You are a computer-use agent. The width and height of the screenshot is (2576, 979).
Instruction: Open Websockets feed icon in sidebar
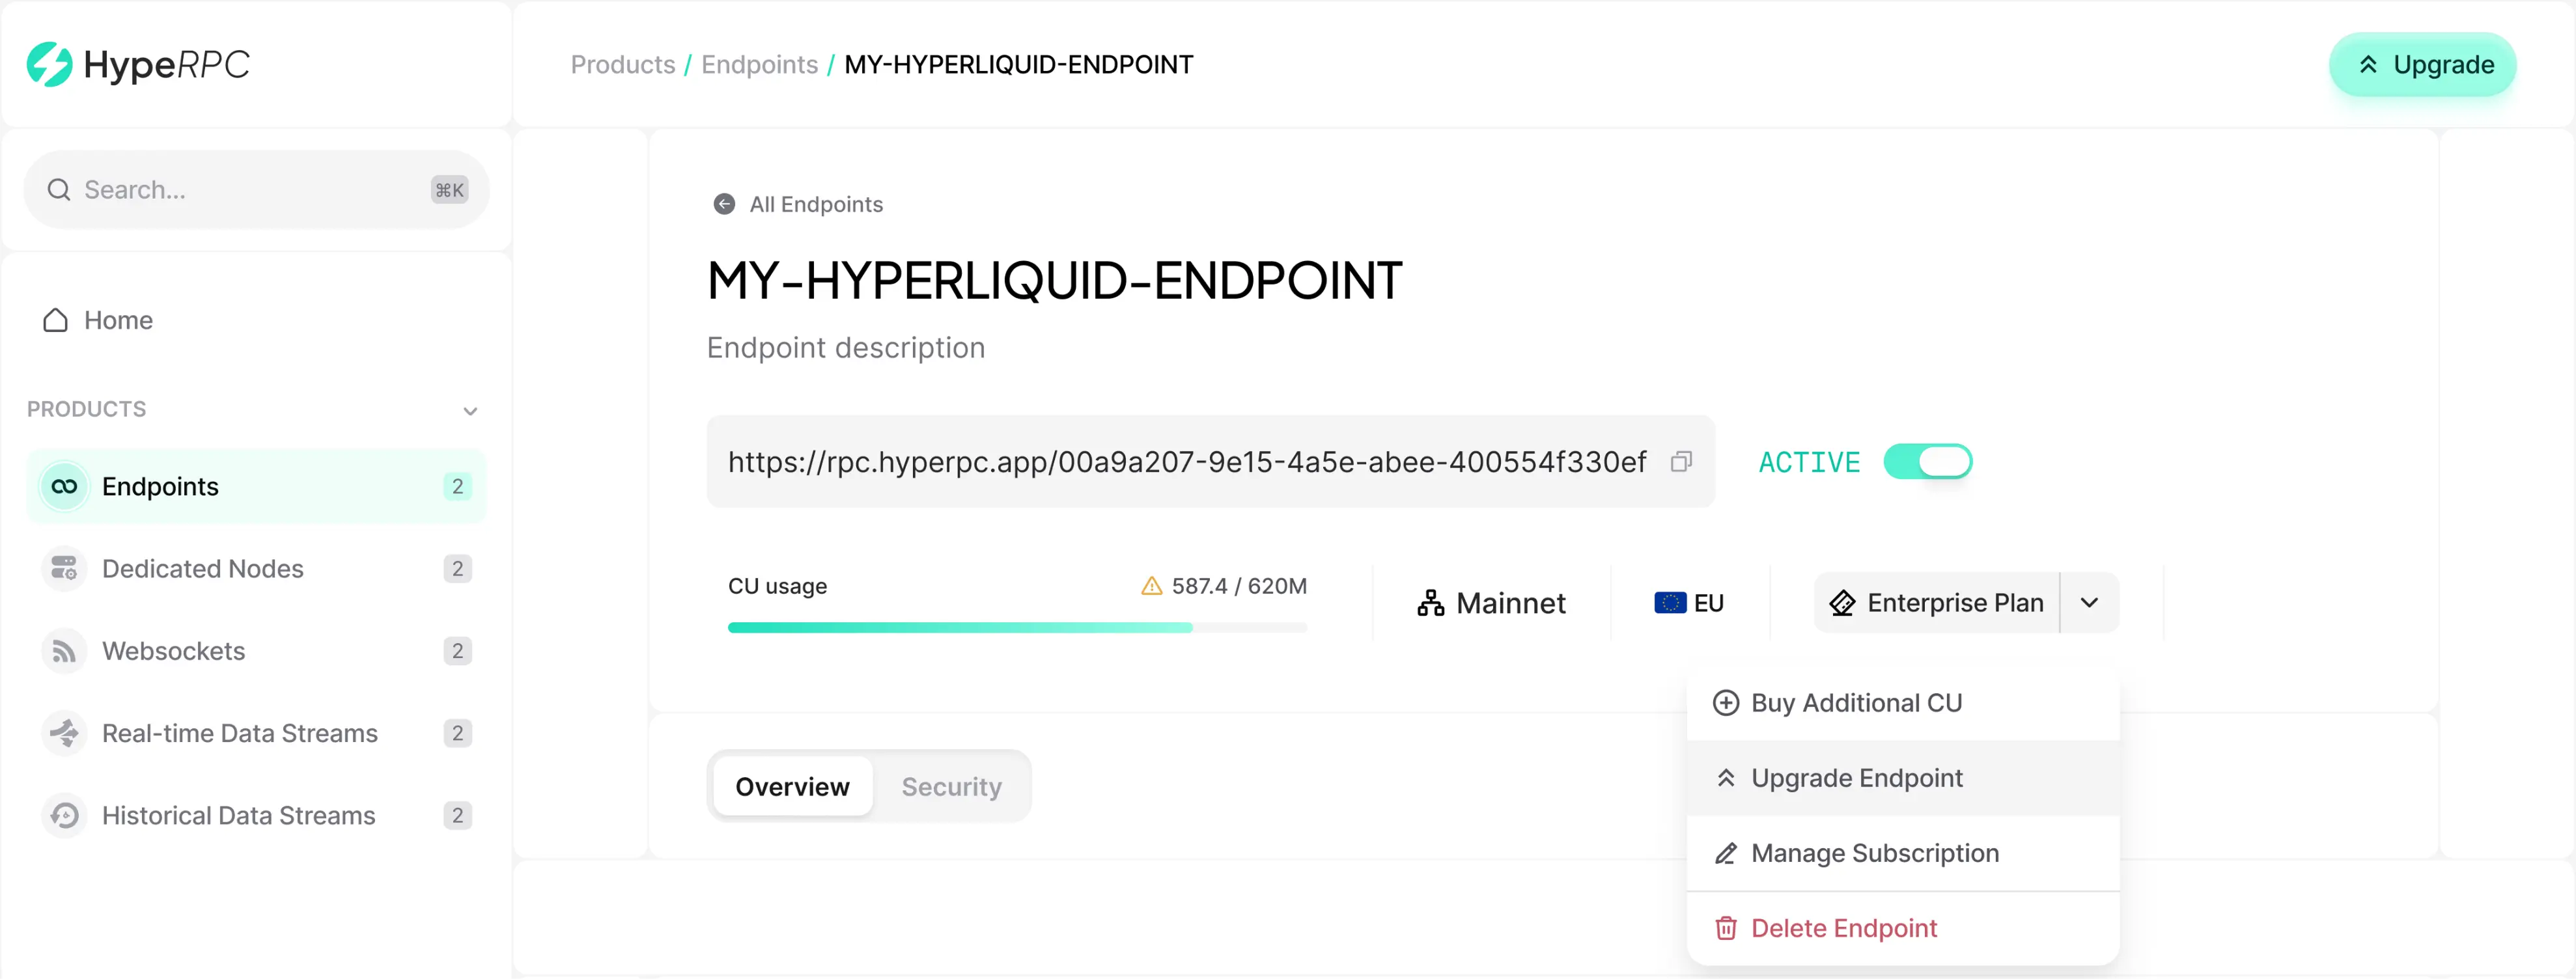(x=64, y=651)
